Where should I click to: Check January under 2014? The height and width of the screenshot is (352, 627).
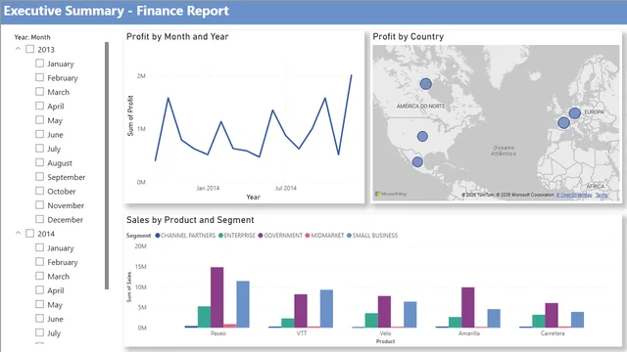coord(39,247)
